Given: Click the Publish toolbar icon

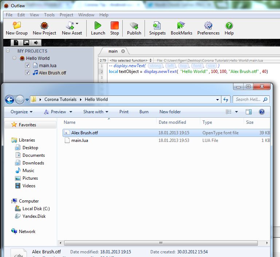Looking at the screenshot, I should pyautogui.click(x=134, y=26).
